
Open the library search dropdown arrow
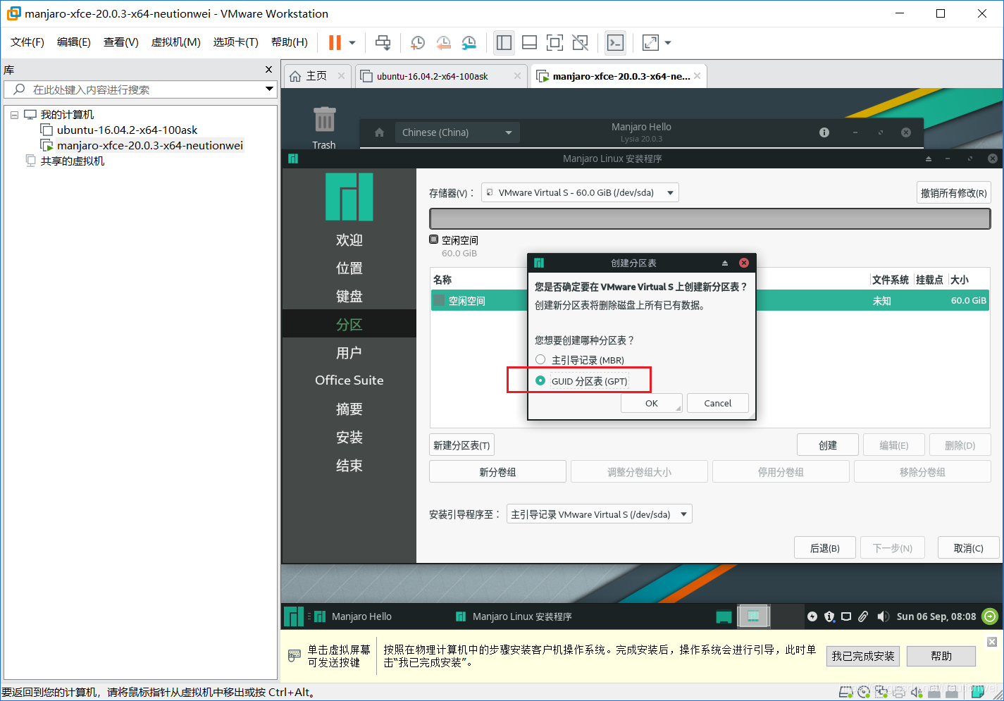[x=269, y=89]
